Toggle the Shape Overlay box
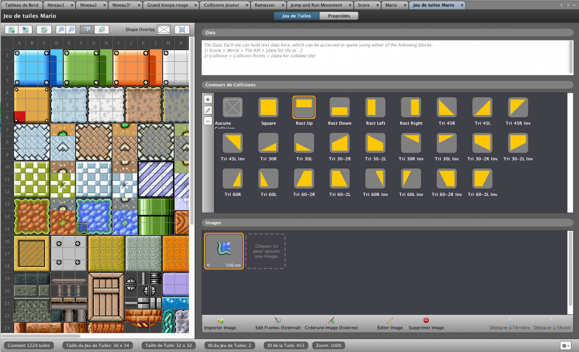579x352 pixels. [x=164, y=30]
